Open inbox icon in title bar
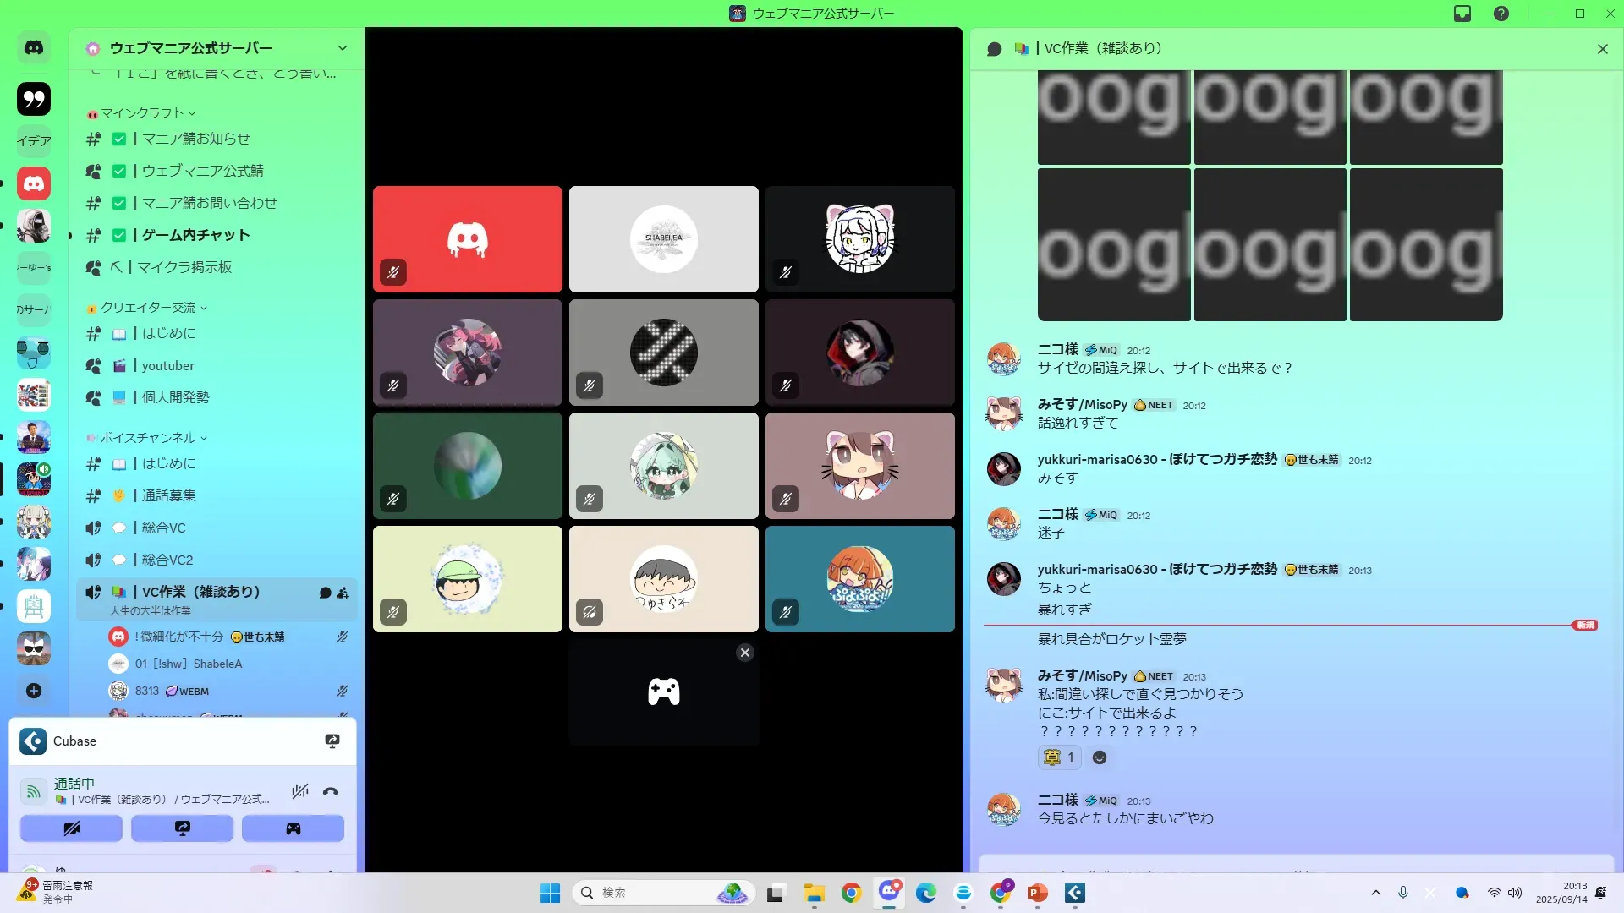This screenshot has height=913, width=1624. click(1462, 14)
